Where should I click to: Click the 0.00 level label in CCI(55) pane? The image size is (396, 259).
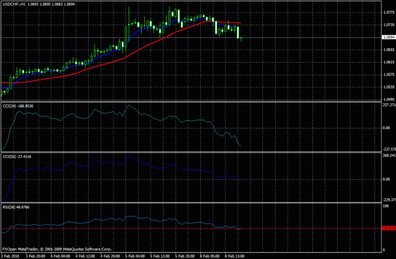click(386, 179)
